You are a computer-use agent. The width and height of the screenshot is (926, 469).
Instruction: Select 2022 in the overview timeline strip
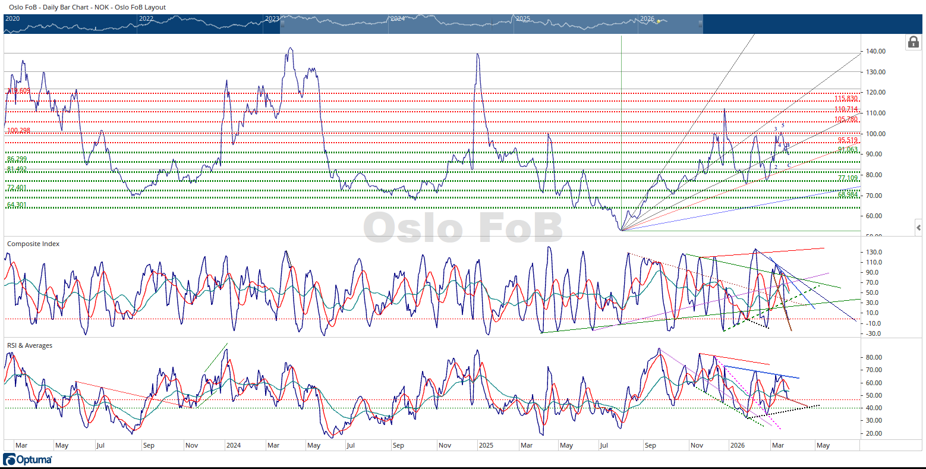(x=146, y=19)
